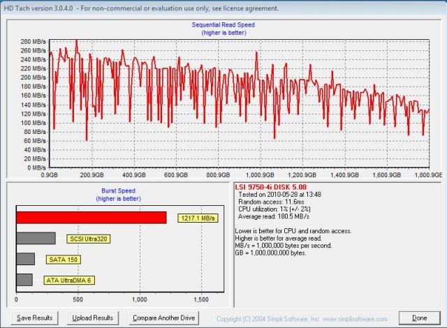
Task: Select the gray SCSI Ultra320 bar
Action: pyautogui.click(x=36, y=238)
